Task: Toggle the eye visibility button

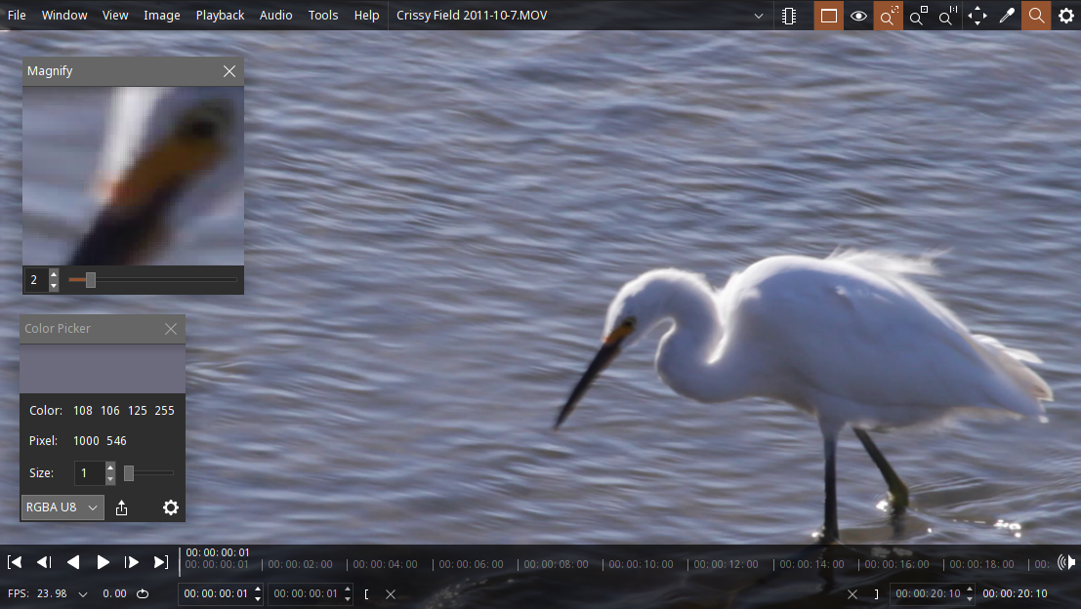Action: [x=858, y=16]
